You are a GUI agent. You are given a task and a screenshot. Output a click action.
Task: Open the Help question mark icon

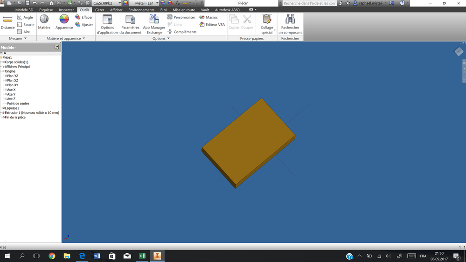pyautogui.click(x=402, y=3)
